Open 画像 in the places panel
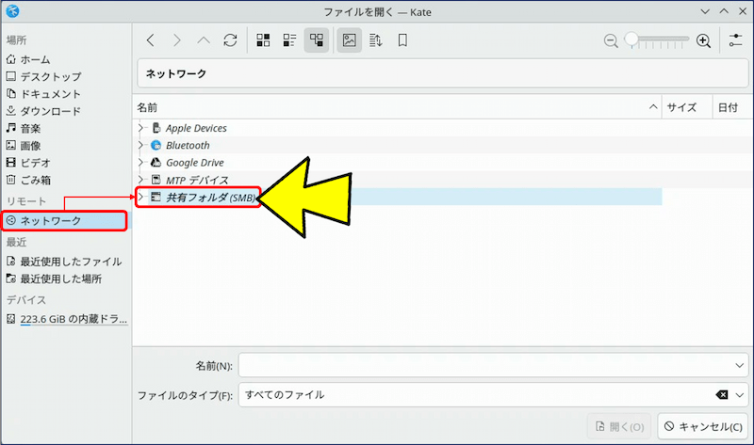The width and height of the screenshot is (754, 445). [65, 146]
